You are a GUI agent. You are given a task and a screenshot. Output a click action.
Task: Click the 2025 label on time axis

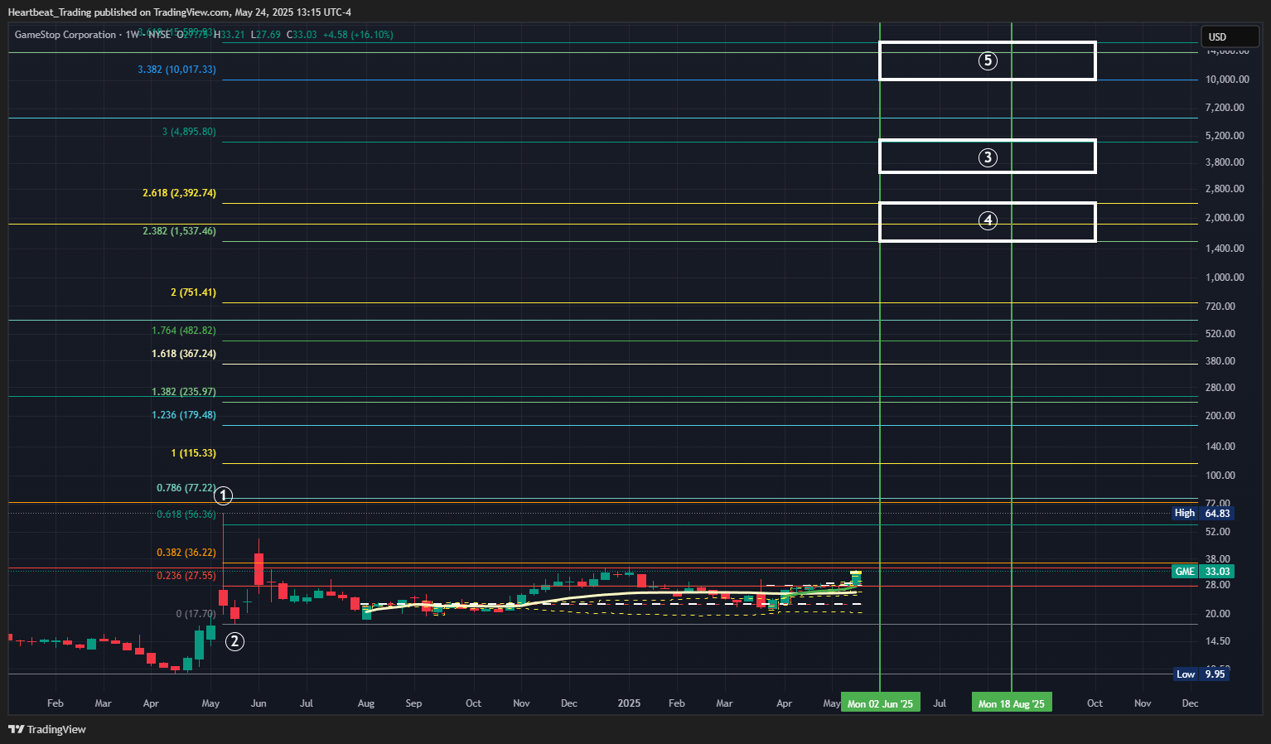[x=629, y=703]
